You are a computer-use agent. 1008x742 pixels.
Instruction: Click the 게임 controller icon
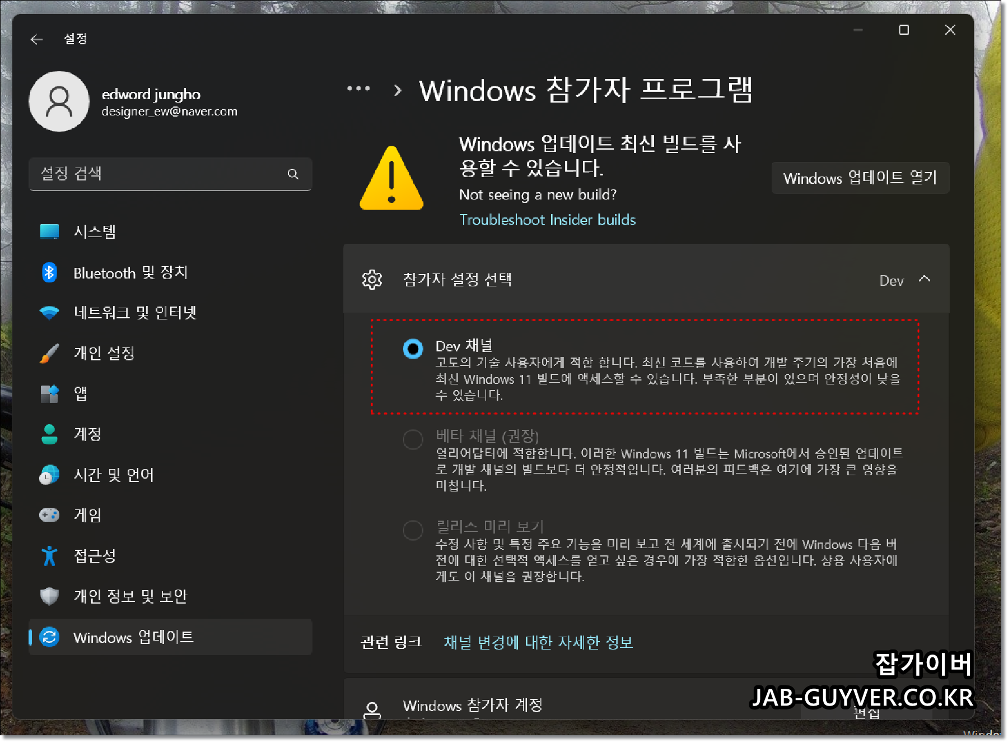tap(49, 515)
